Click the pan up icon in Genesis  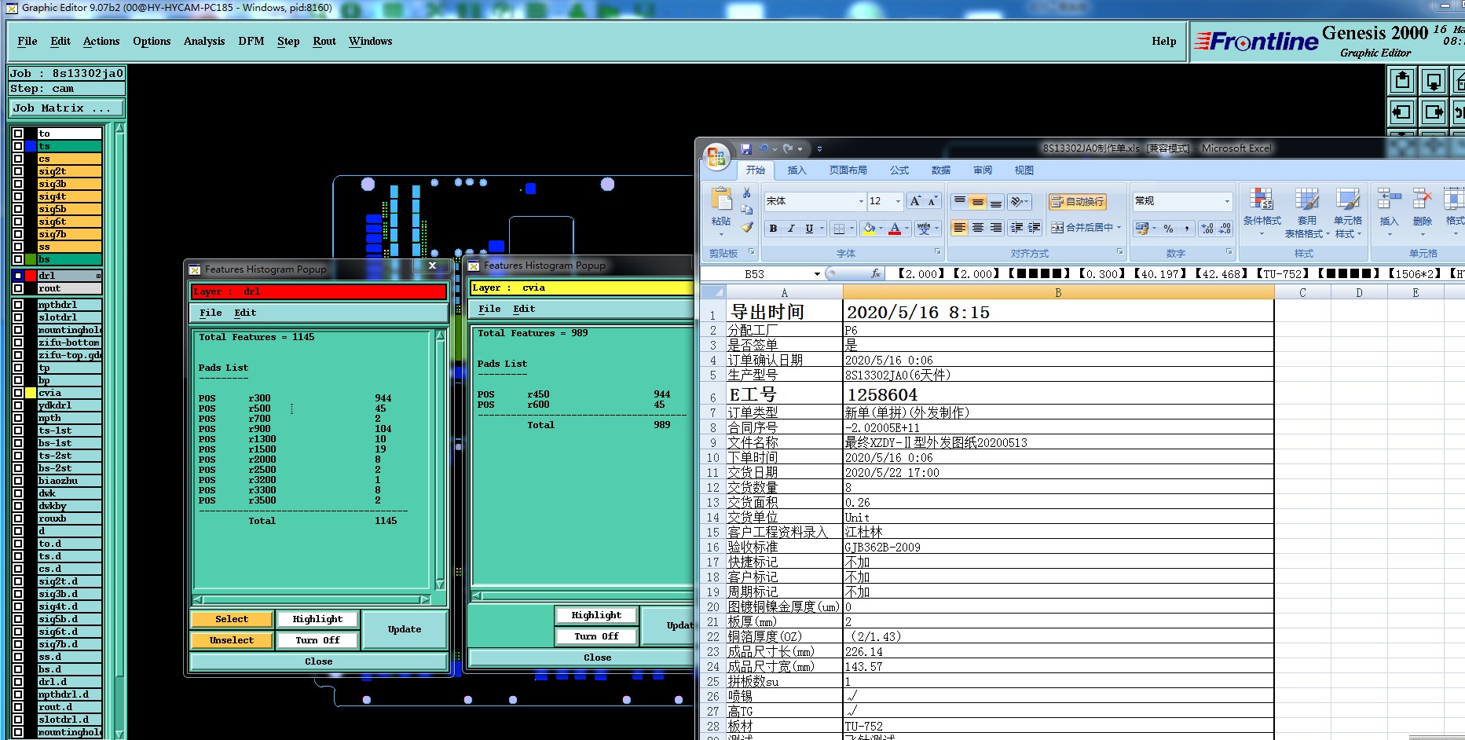pyautogui.click(x=1402, y=80)
